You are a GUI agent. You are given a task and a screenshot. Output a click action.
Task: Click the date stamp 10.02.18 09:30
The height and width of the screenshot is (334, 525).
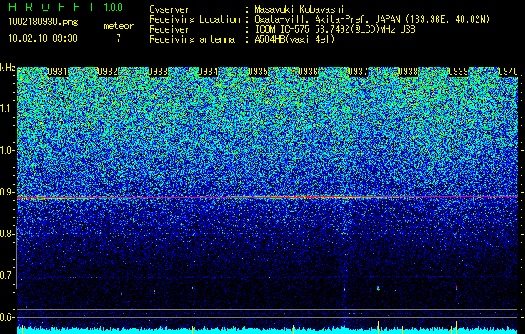pyautogui.click(x=43, y=38)
